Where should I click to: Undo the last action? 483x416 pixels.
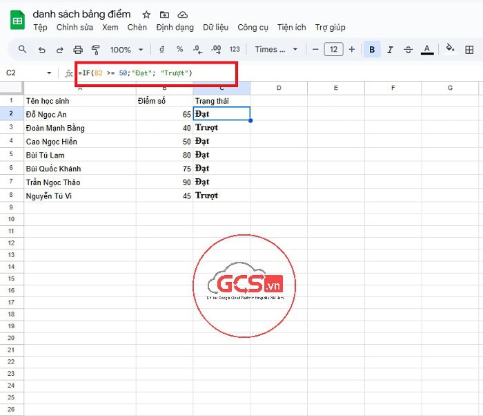[41, 50]
